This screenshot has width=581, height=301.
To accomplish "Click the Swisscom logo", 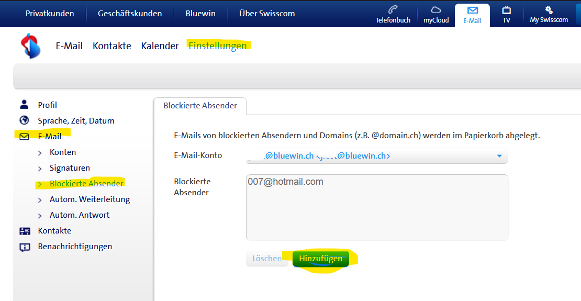I will click(31, 46).
